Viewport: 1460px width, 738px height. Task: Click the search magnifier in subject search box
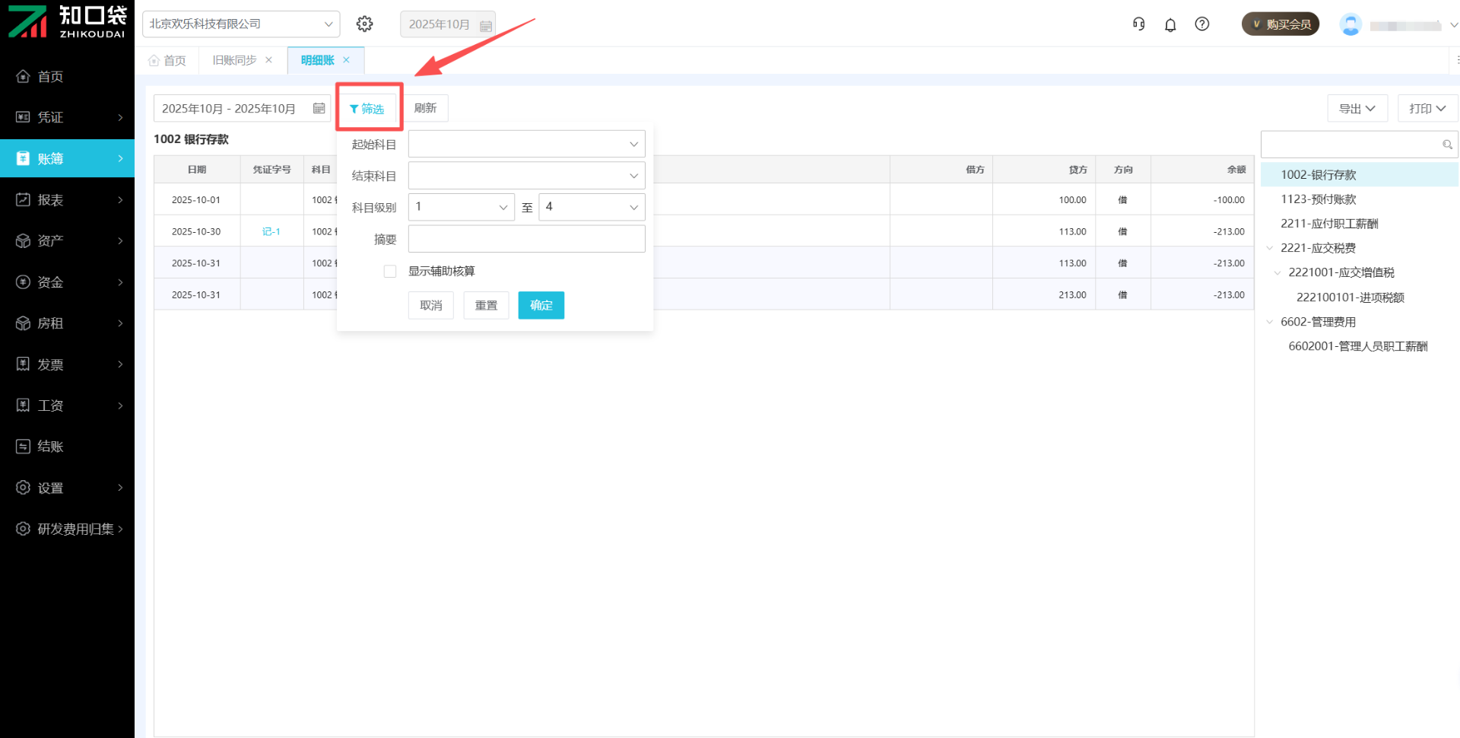point(1447,145)
